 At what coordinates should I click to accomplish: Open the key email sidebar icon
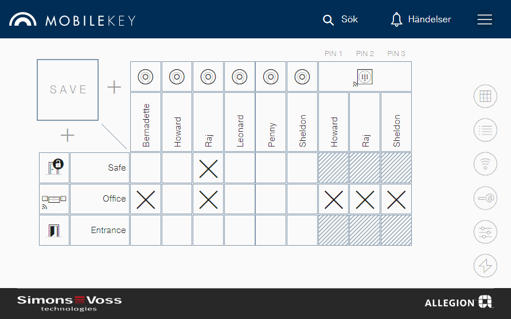[485, 198]
